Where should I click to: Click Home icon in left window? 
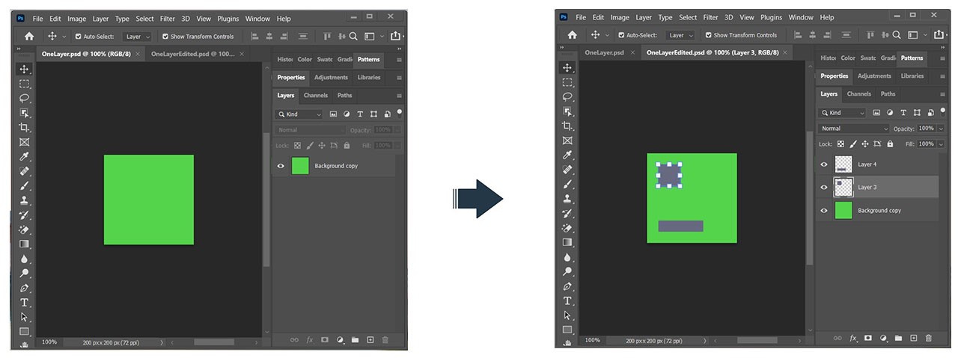28,36
